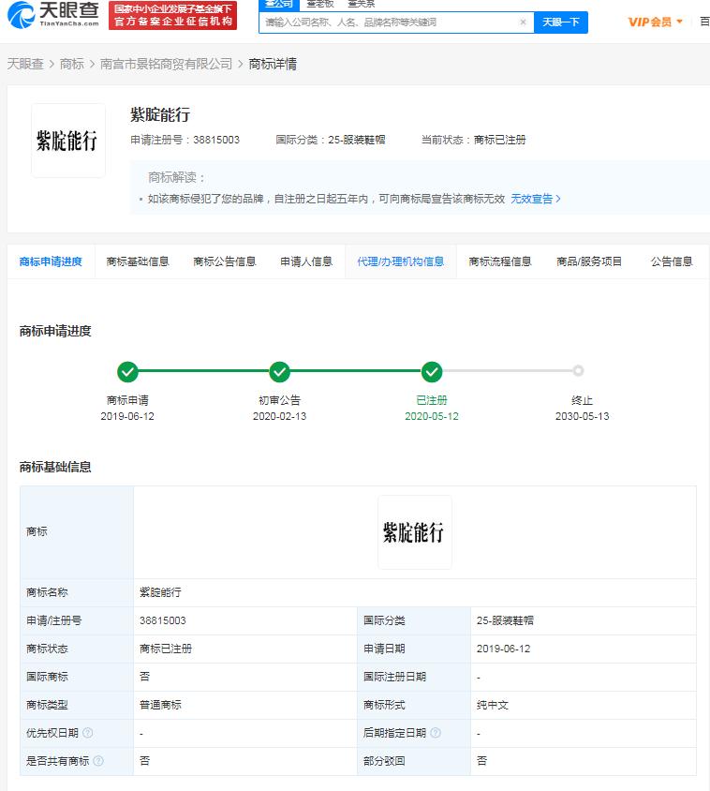Screen dimensions: 710x791
Task: Clear the search box with the X icon
Action: (523, 22)
